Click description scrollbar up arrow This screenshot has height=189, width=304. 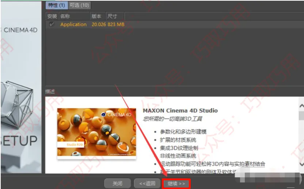tap(301, 106)
